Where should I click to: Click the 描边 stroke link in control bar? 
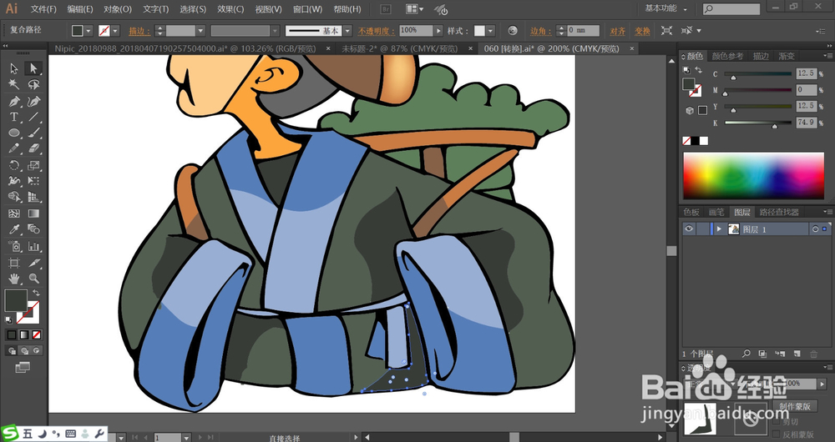click(139, 31)
